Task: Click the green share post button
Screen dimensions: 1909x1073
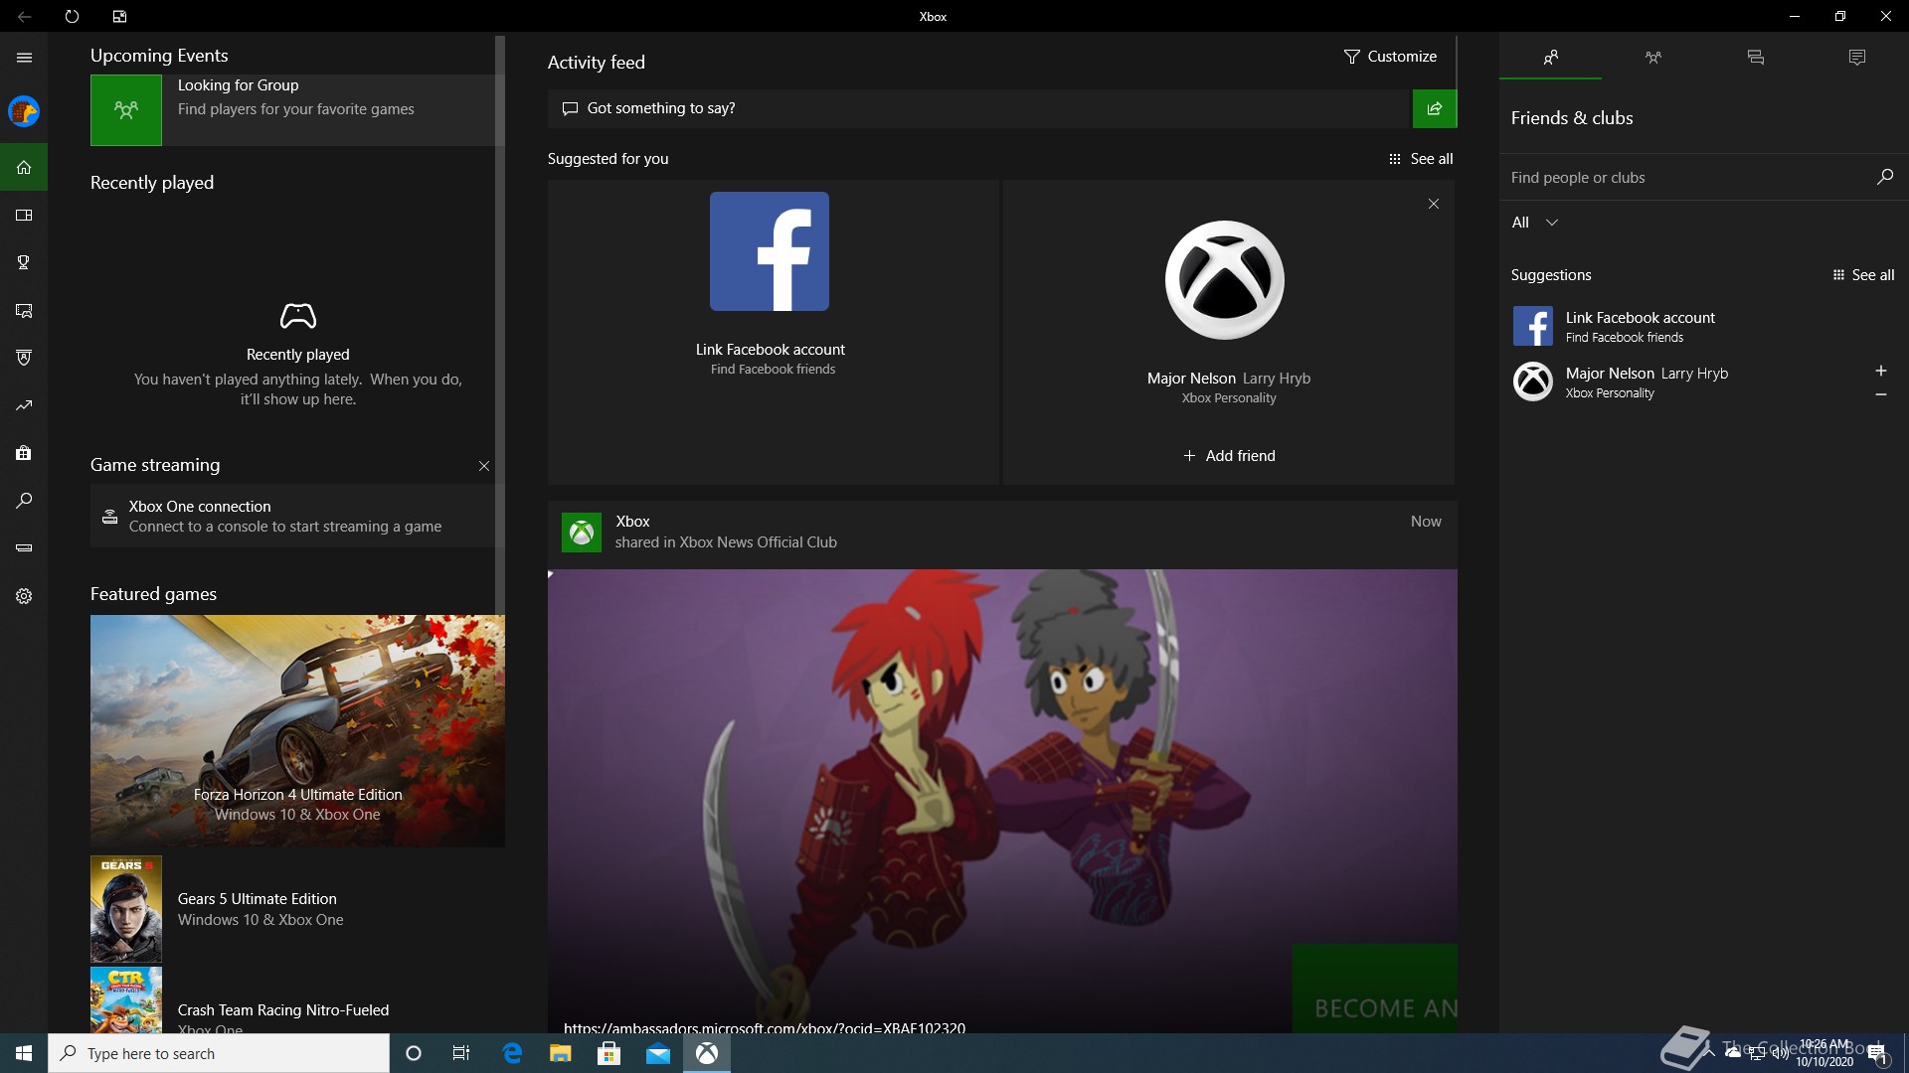Action: [1434, 108]
